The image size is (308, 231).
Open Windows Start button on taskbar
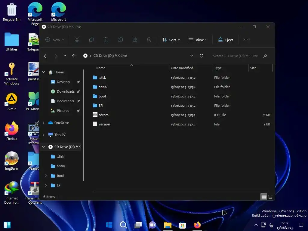pyautogui.click(x=109, y=225)
